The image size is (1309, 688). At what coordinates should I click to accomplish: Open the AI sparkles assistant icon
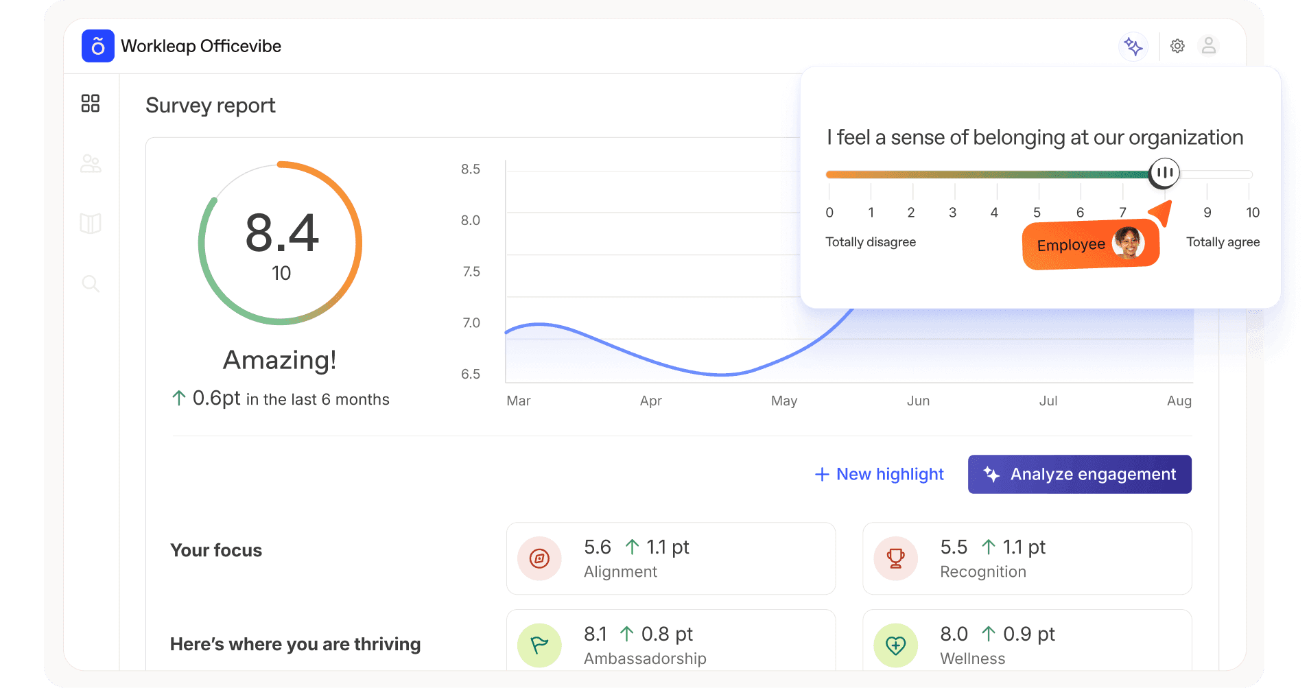1133,46
